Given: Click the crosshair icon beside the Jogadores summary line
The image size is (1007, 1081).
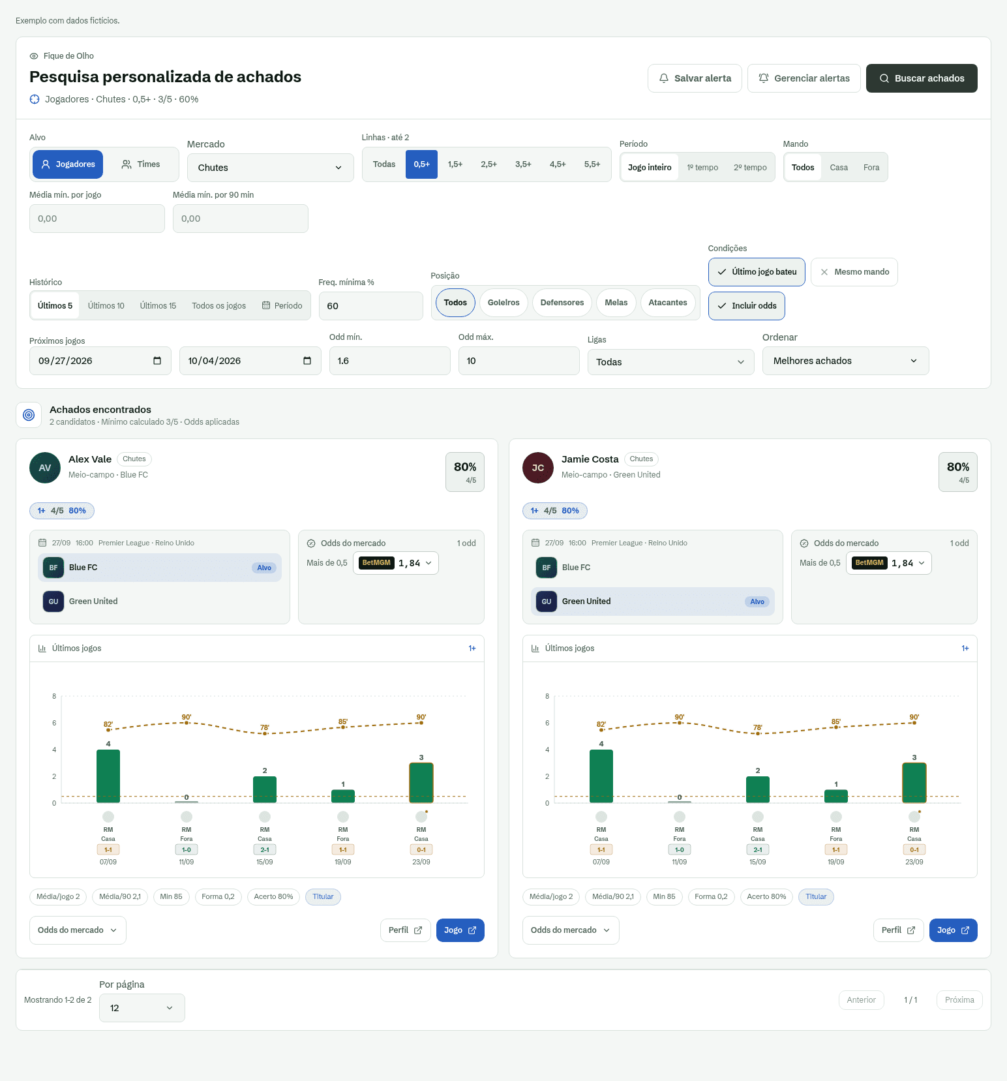Looking at the screenshot, I should (35, 99).
